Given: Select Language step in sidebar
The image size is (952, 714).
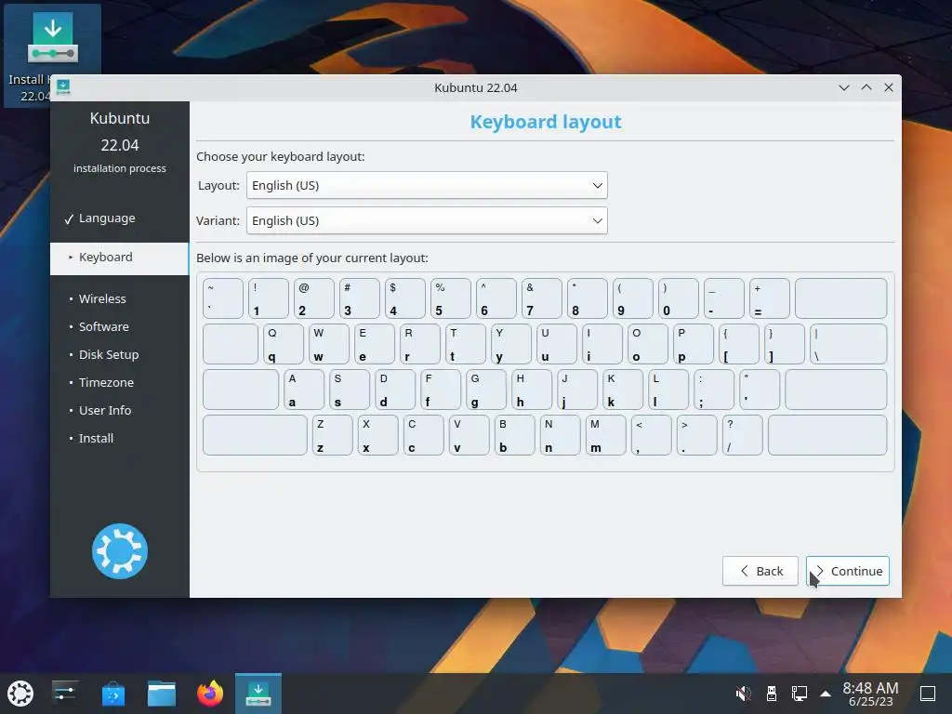Looking at the screenshot, I should (107, 218).
